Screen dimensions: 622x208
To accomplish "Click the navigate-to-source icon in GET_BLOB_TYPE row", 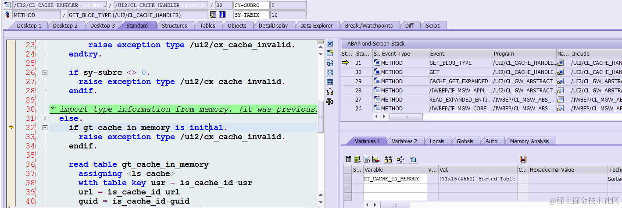I will click(561, 63).
